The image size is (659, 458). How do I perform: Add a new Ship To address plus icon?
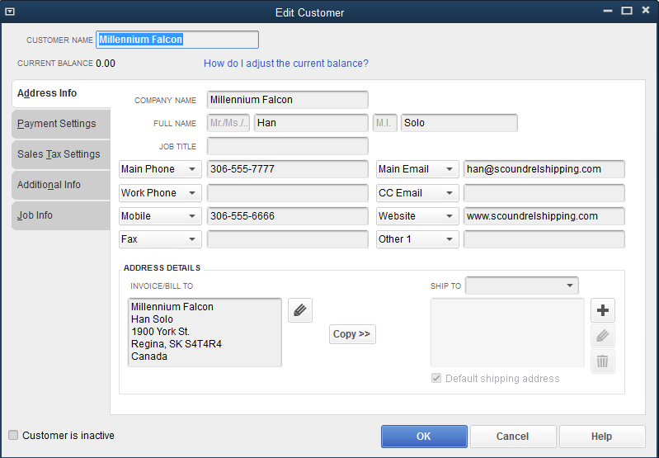pyautogui.click(x=603, y=310)
